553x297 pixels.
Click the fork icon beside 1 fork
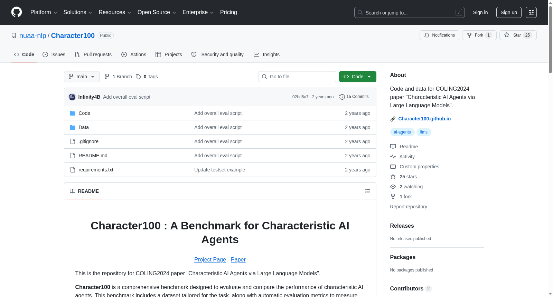(393, 197)
